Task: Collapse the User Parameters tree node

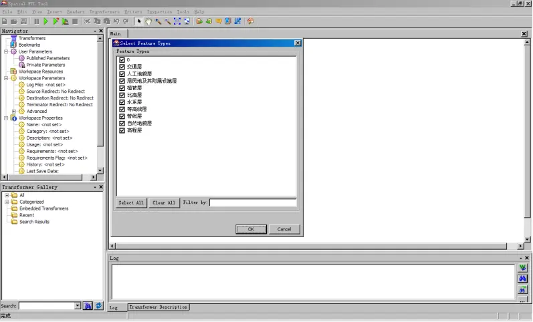Action: click(x=6, y=51)
